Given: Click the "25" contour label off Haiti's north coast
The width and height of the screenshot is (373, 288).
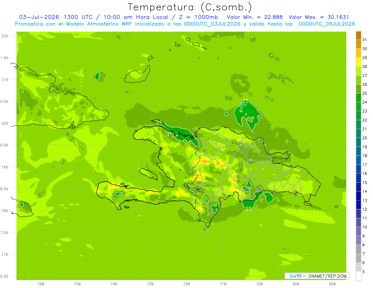Looking at the screenshot, I should 159,123.
